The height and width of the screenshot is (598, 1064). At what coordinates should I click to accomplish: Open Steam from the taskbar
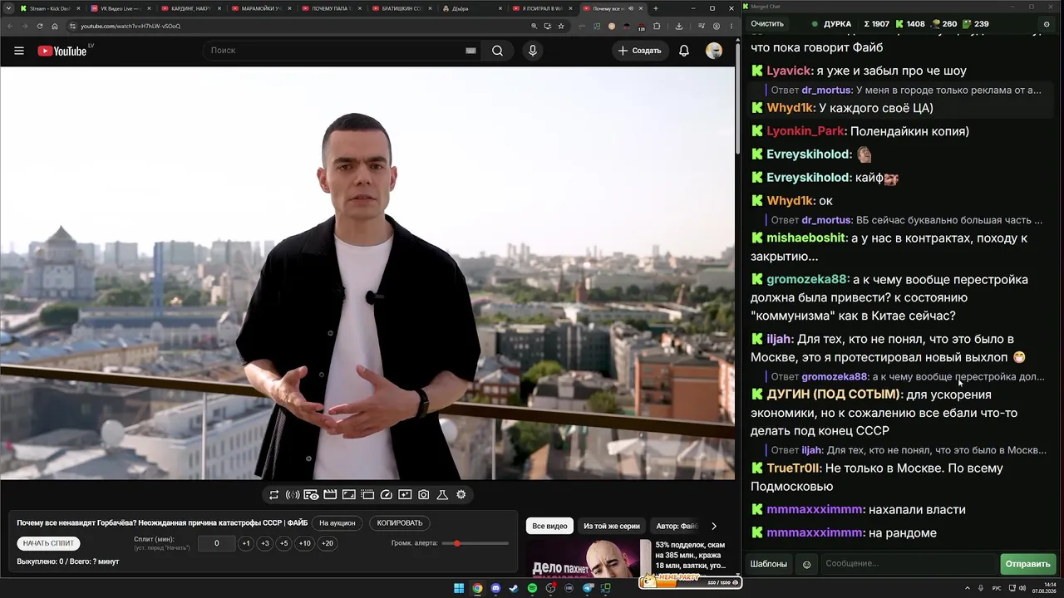(515, 589)
